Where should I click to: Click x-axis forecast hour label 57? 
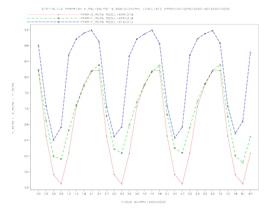coord(182,194)
